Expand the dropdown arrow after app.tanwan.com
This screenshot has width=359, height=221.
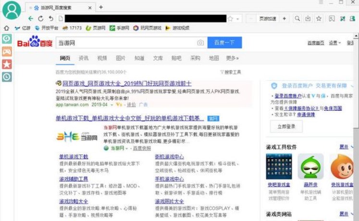pos(112,105)
